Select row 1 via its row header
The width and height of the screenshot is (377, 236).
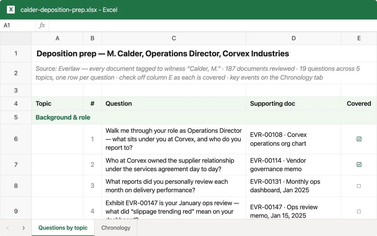16,53
